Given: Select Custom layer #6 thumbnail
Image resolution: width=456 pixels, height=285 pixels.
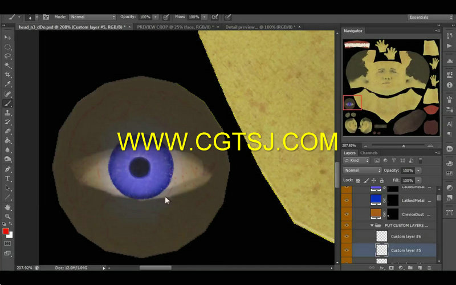Looking at the screenshot, I should tap(381, 236).
